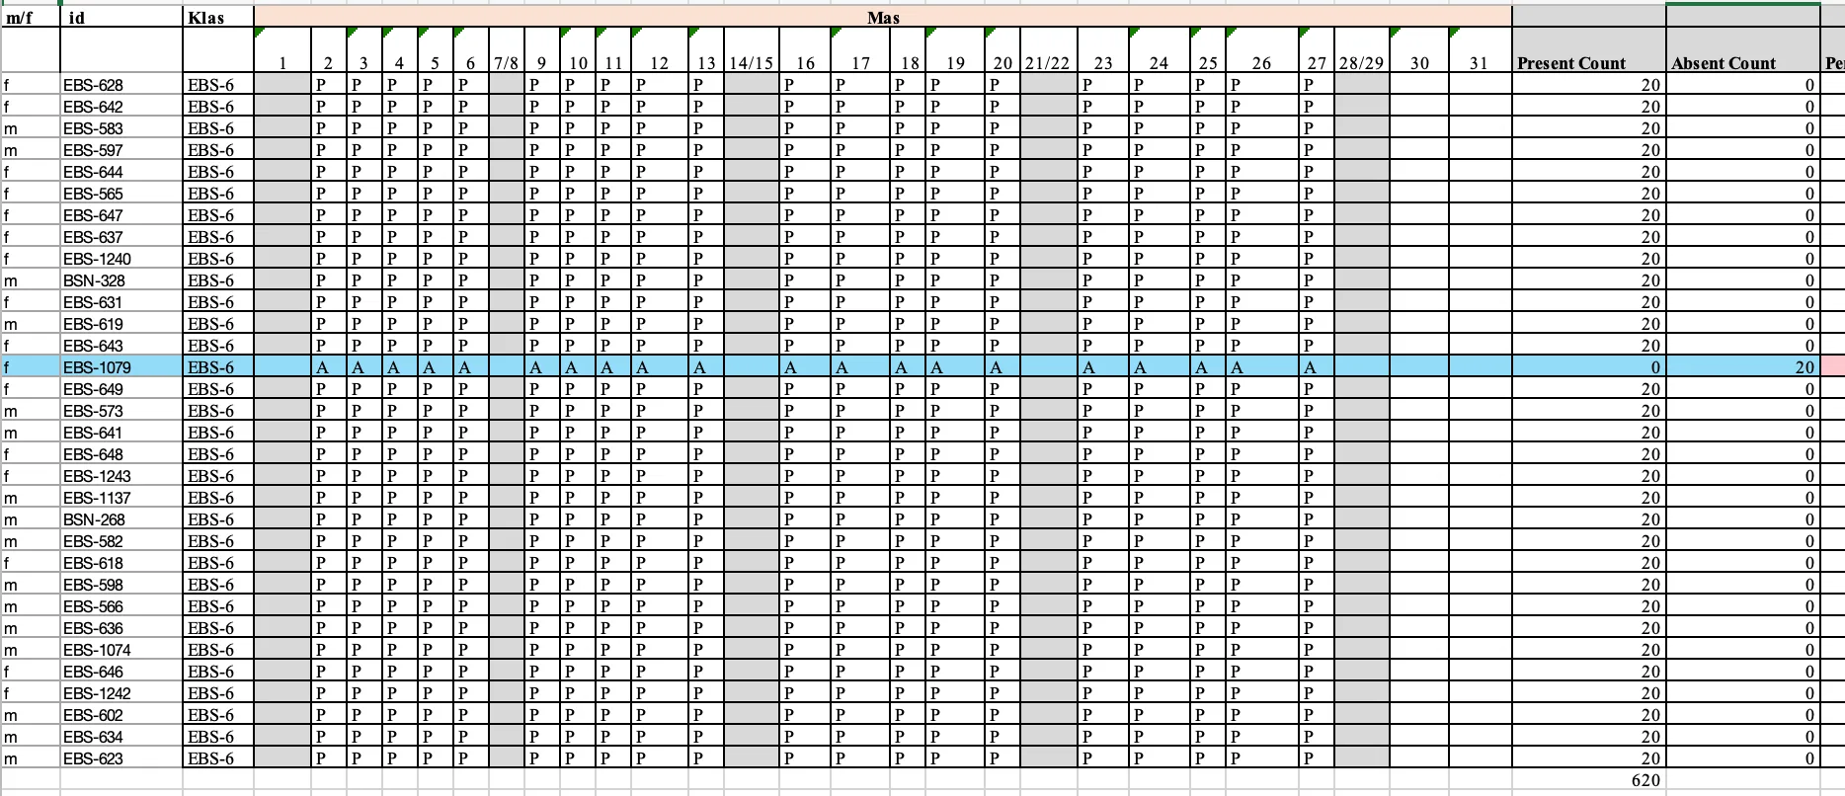Click the 620 total cell
The width and height of the screenshot is (1845, 796).
coord(1588,779)
